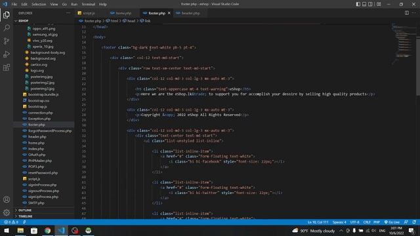Open the Accounts menu icon
This screenshot has width=420, height=236.
[x=7, y=199]
